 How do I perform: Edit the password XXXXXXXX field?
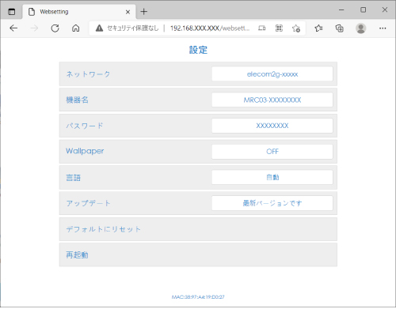point(272,126)
